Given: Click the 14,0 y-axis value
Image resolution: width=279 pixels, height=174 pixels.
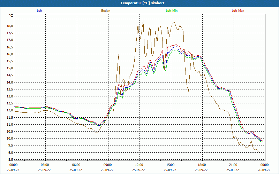Looking at the screenshot, I should point(10,82).
